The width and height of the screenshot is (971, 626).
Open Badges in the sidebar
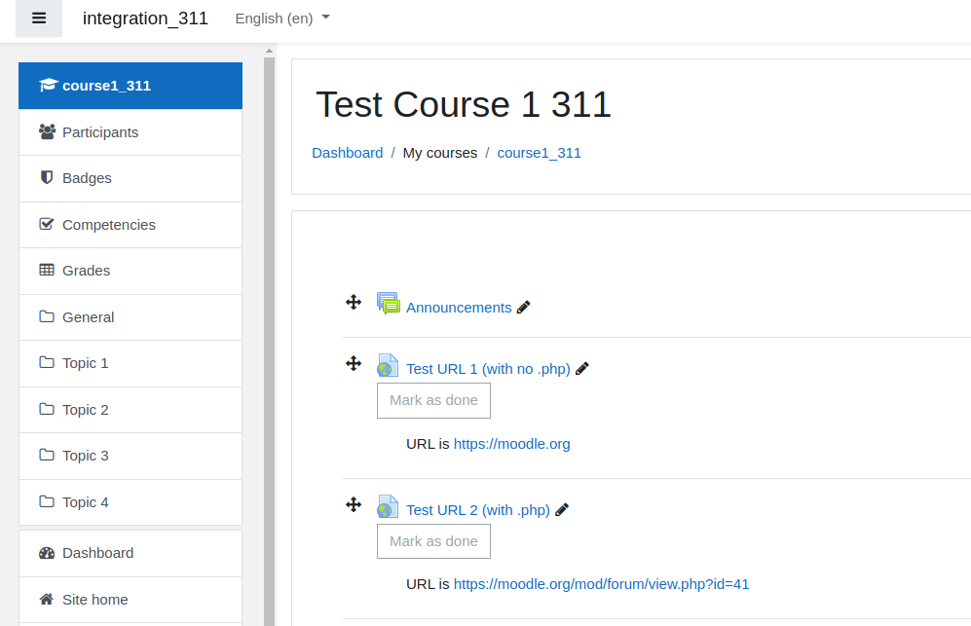131,178
